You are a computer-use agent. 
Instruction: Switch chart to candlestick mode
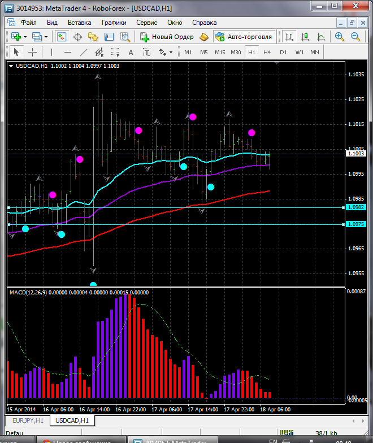305,37
